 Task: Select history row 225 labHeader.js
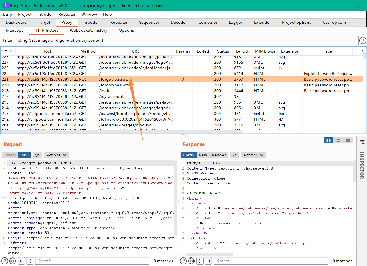pos(182,68)
